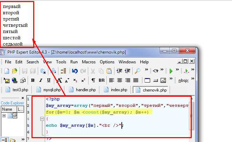This screenshot has height=142, width=232.
Task: Click the icon right of globe
Action: (x=23, y=80)
